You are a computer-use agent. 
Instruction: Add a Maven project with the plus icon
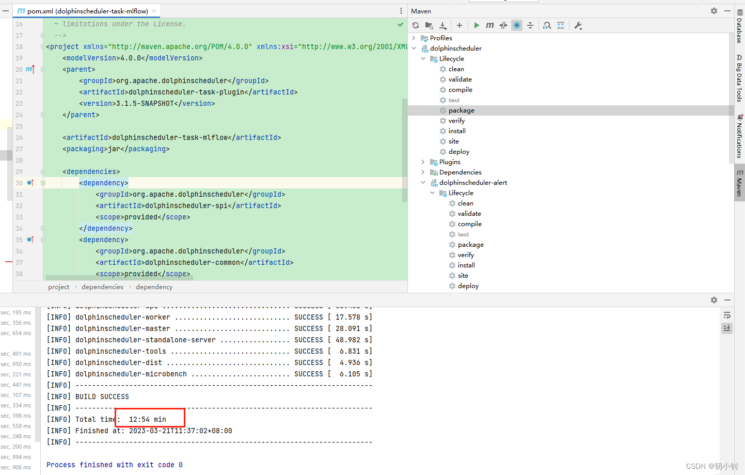(x=459, y=25)
